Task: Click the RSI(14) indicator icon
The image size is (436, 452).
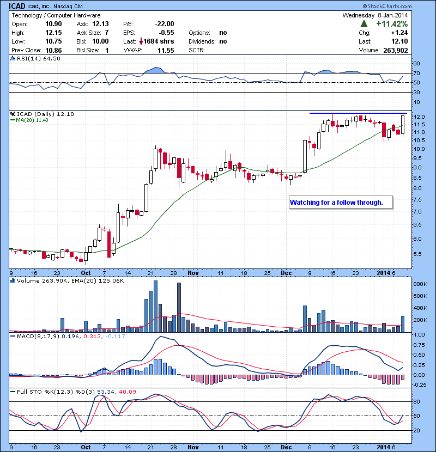Action: pyautogui.click(x=13, y=58)
